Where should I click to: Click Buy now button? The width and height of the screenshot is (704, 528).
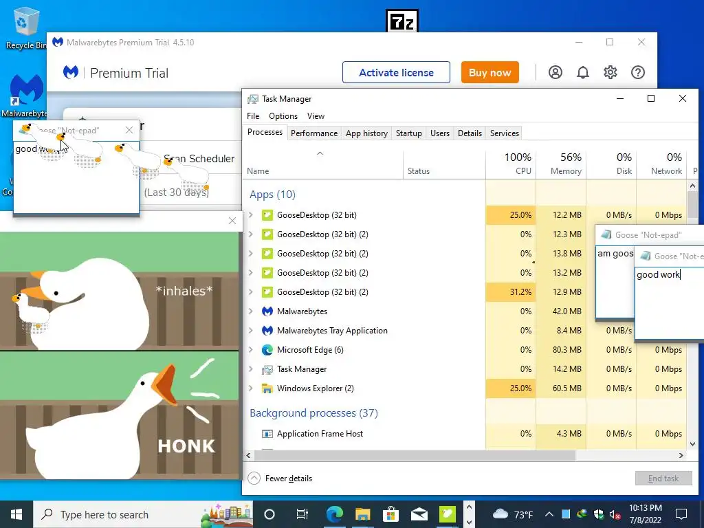(489, 72)
